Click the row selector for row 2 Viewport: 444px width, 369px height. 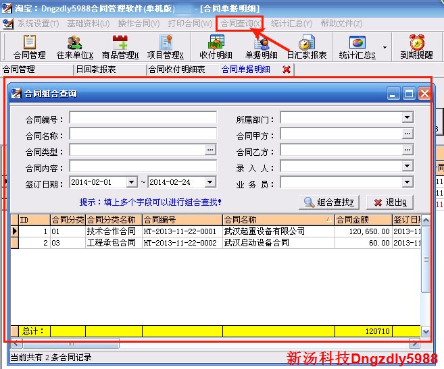tap(14, 243)
